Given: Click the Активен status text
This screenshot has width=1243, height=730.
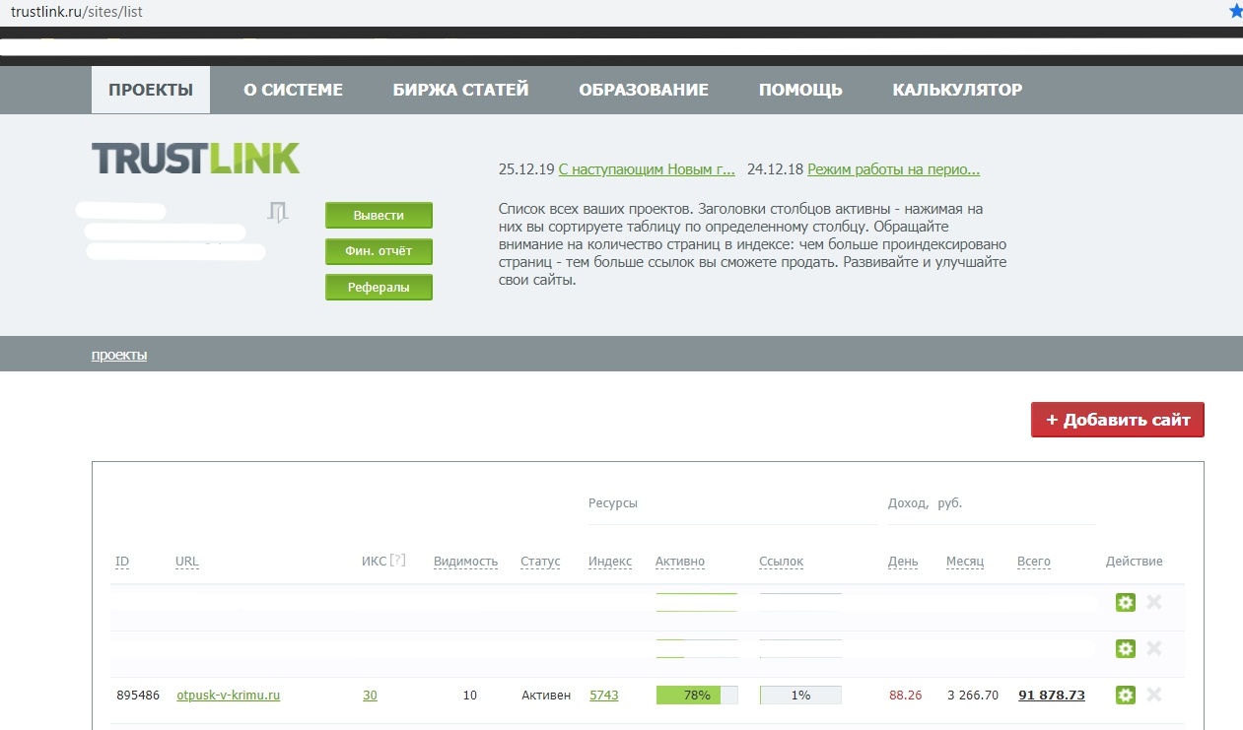Looking at the screenshot, I should (x=546, y=696).
